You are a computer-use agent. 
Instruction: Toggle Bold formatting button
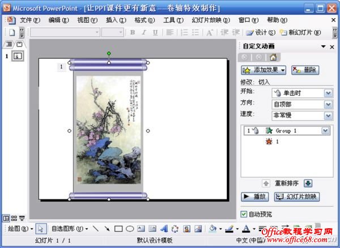click(133, 32)
